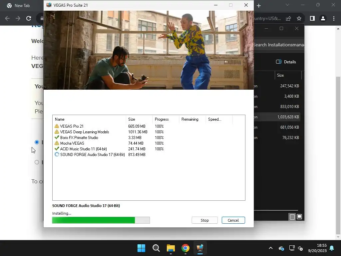The image size is (341, 256).
Task: Select the first radio button on web page
Action: [x=37, y=142]
